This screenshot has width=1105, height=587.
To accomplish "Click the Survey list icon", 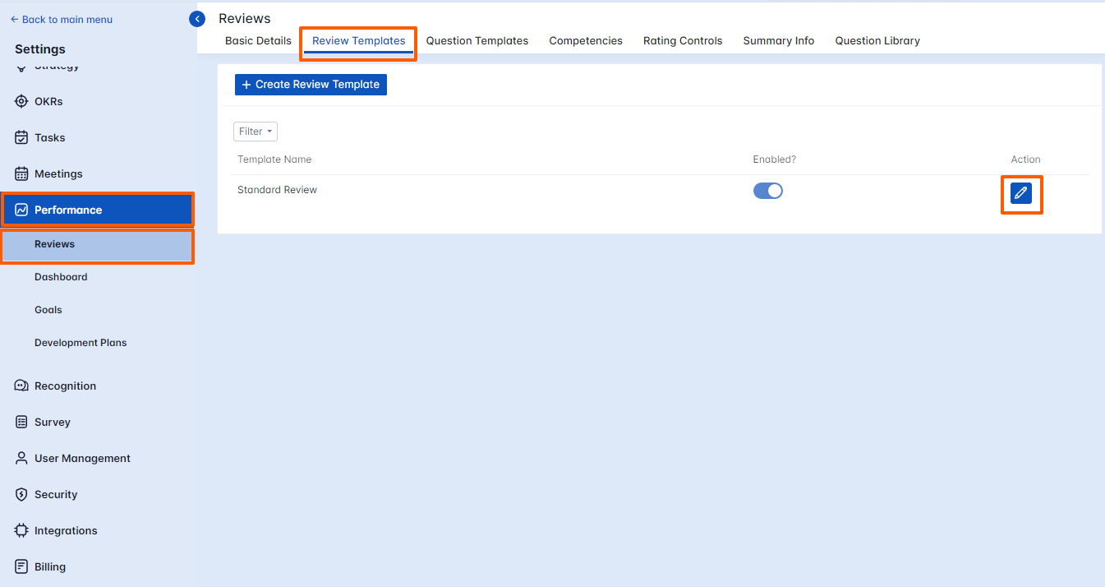I will (x=21, y=422).
